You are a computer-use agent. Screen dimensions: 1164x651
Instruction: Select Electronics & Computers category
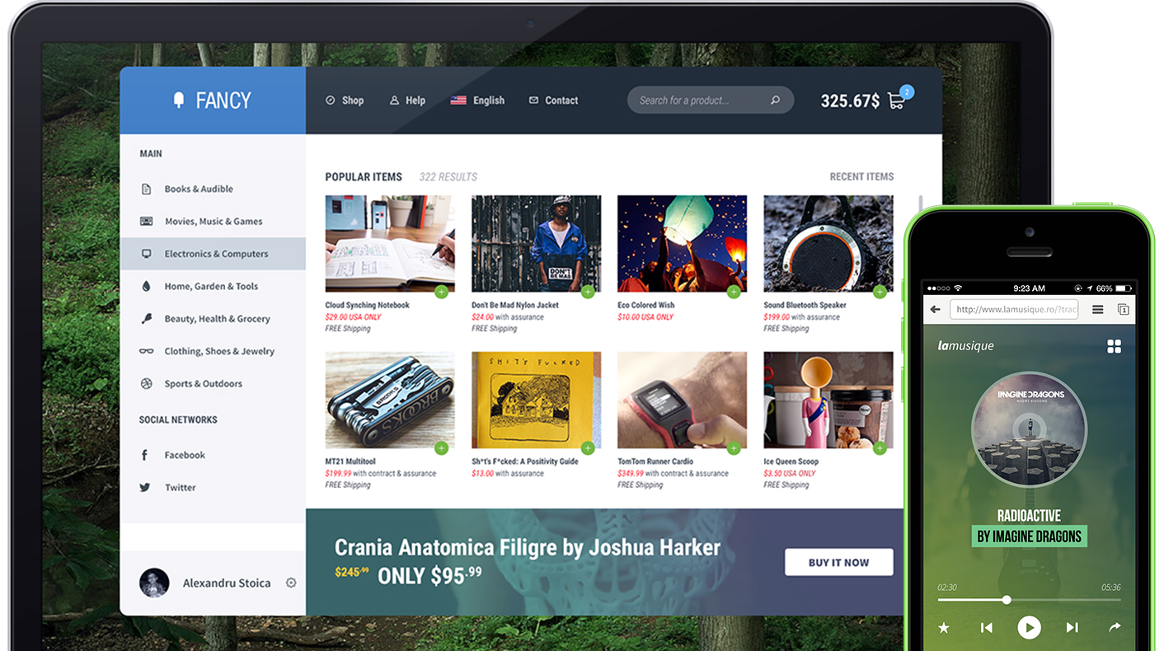pos(213,254)
